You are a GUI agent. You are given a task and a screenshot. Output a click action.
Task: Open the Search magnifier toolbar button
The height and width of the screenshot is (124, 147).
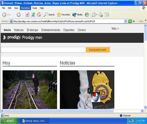click(x=49, y=15)
